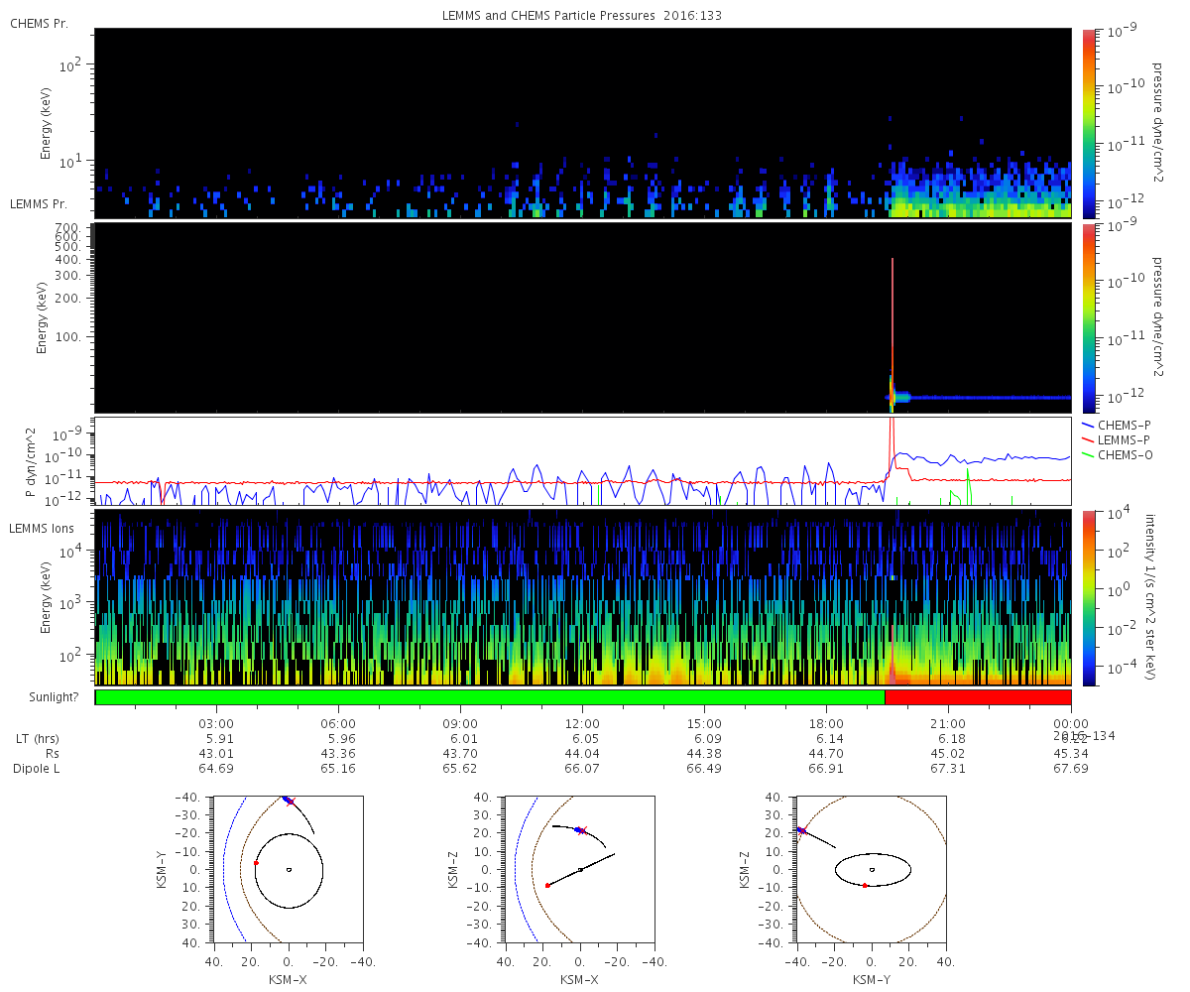This screenshot has height=992, width=1190.
Task: Click the 12:00 time axis label
Action: [582, 724]
